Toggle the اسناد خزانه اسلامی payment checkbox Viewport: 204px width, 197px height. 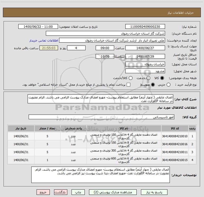128,85
